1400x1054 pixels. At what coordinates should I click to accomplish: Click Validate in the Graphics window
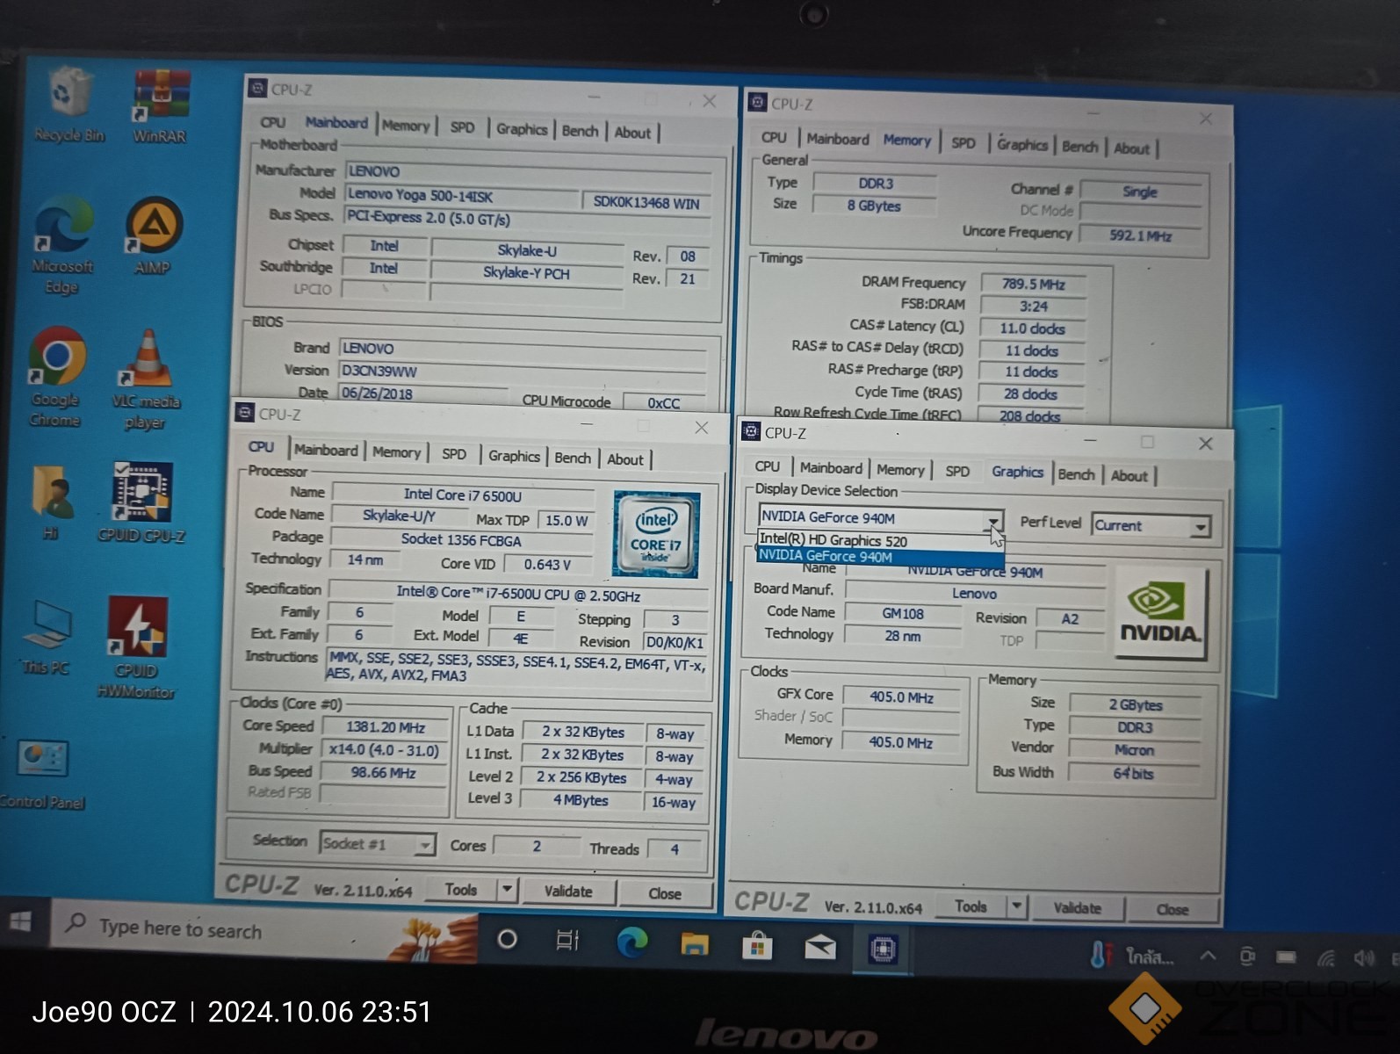pos(1077,907)
